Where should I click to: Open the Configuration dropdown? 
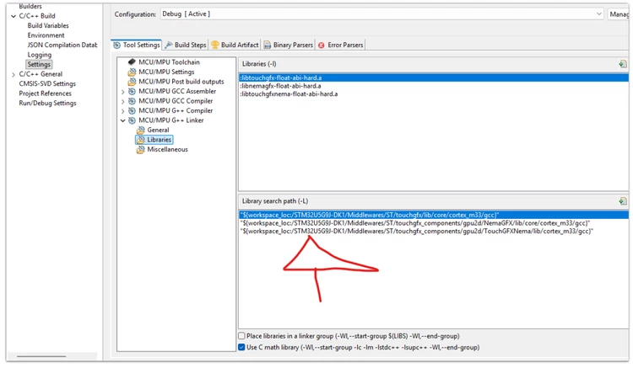coord(381,13)
